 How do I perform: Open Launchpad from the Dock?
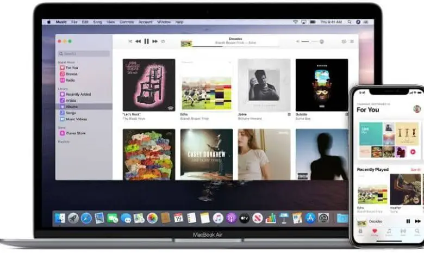[x=73, y=218]
